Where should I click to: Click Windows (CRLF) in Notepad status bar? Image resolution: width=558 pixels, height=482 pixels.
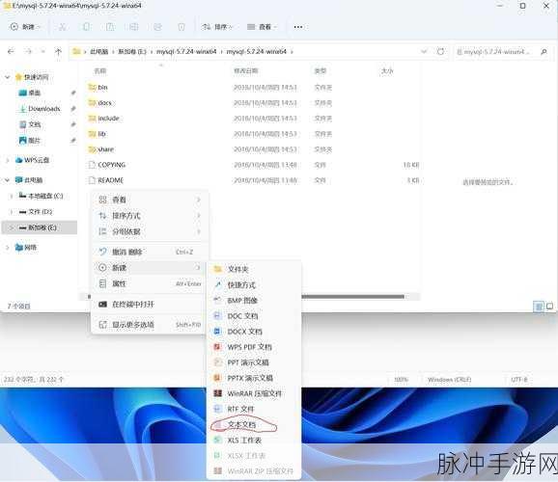click(450, 380)
